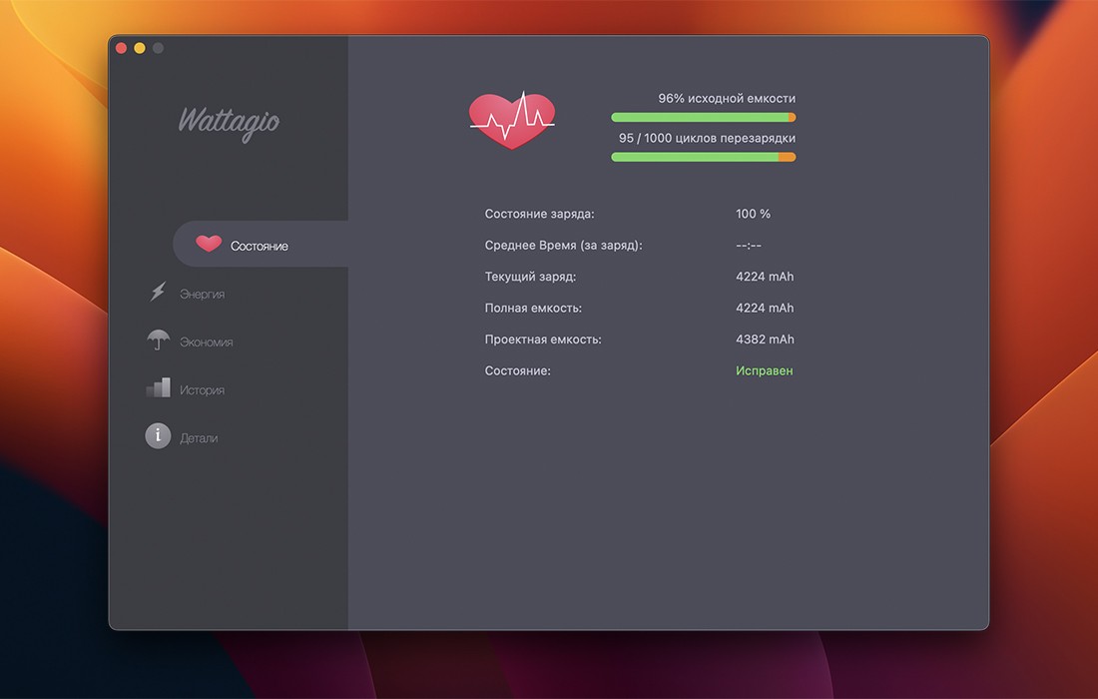Click the round info Детали icon

click(158, 436)
